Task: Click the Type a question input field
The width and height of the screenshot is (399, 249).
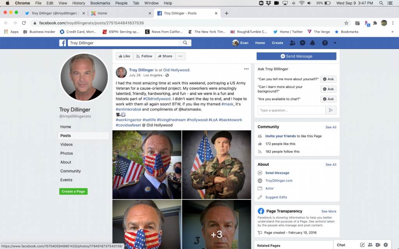Action: coord(291,110)
